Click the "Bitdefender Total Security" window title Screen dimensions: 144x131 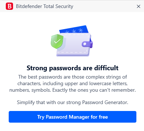click(x=45, y=6)
